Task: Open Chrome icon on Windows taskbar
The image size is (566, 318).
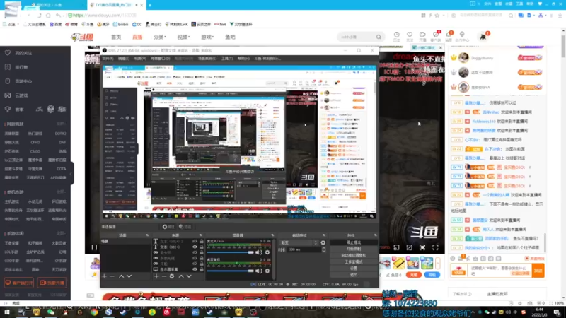Action: click(94, 312)
